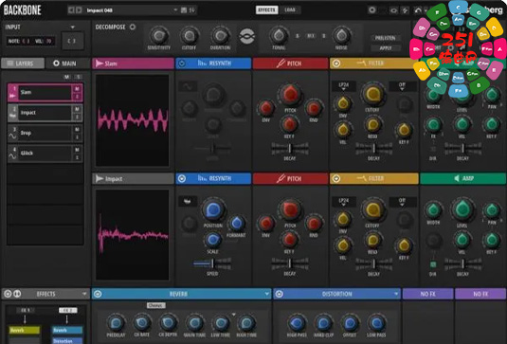Click the Decompose power icon

point(133,27)
